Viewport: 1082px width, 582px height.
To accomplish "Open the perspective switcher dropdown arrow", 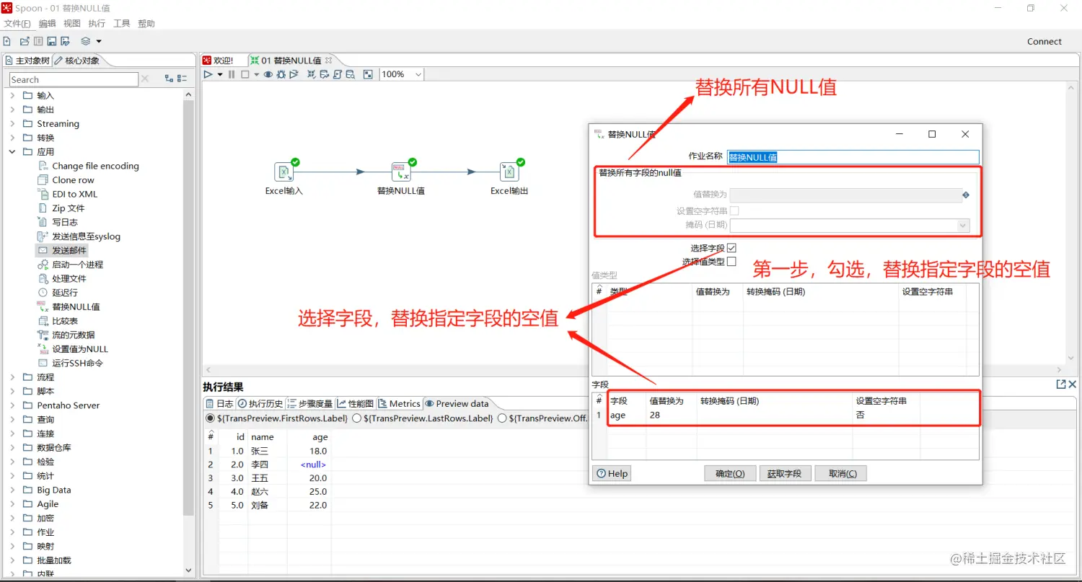I will [x=99, y=41].
